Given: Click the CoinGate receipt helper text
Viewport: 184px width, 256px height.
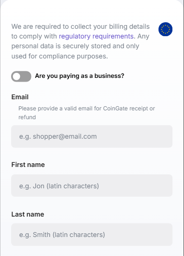Looking at the screenshot, I should point(87,113).
